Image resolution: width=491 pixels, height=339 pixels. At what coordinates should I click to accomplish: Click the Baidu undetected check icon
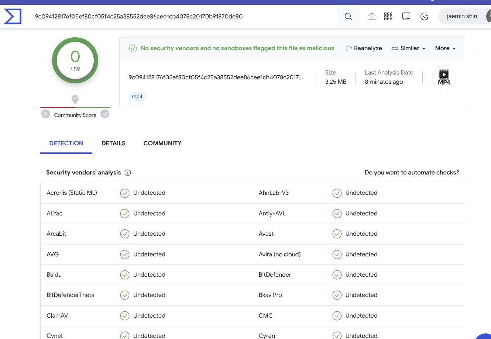(x=125, y=275)
